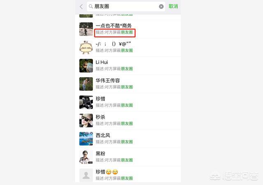263x185 pixels.
Task: Focus the 朋友圈 search field
Action: [126, 7]
